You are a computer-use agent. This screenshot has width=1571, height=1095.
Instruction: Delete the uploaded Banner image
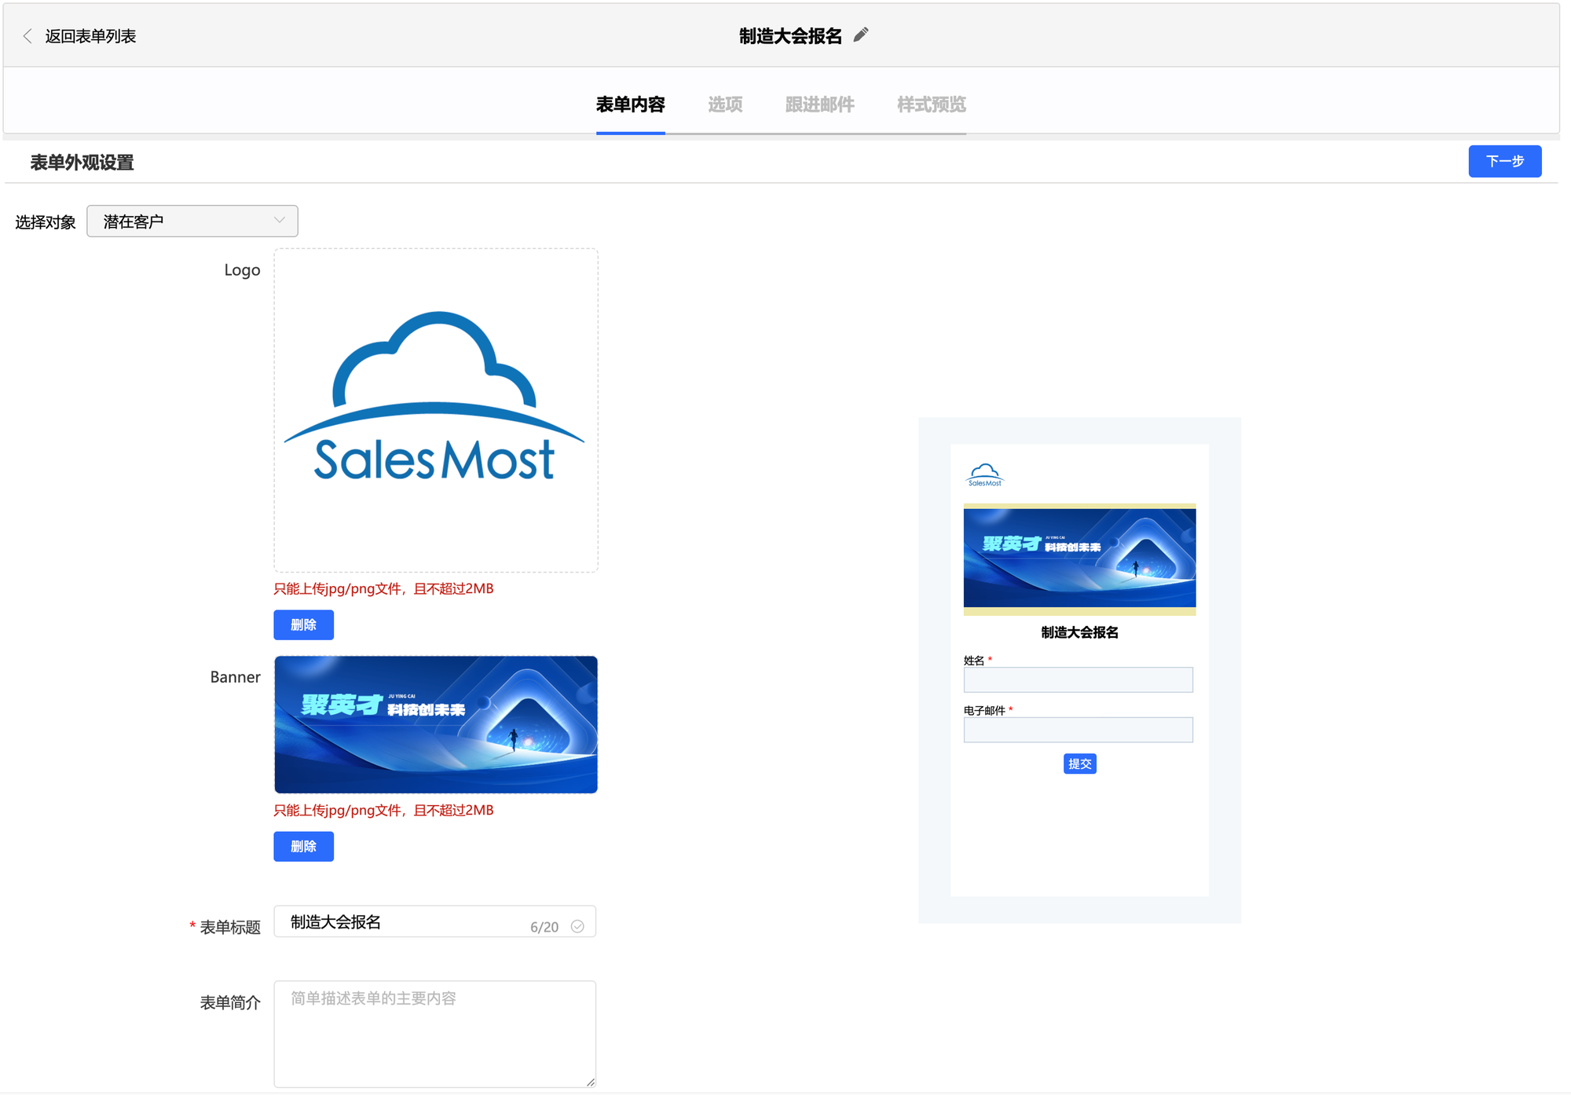click(303, 846)
